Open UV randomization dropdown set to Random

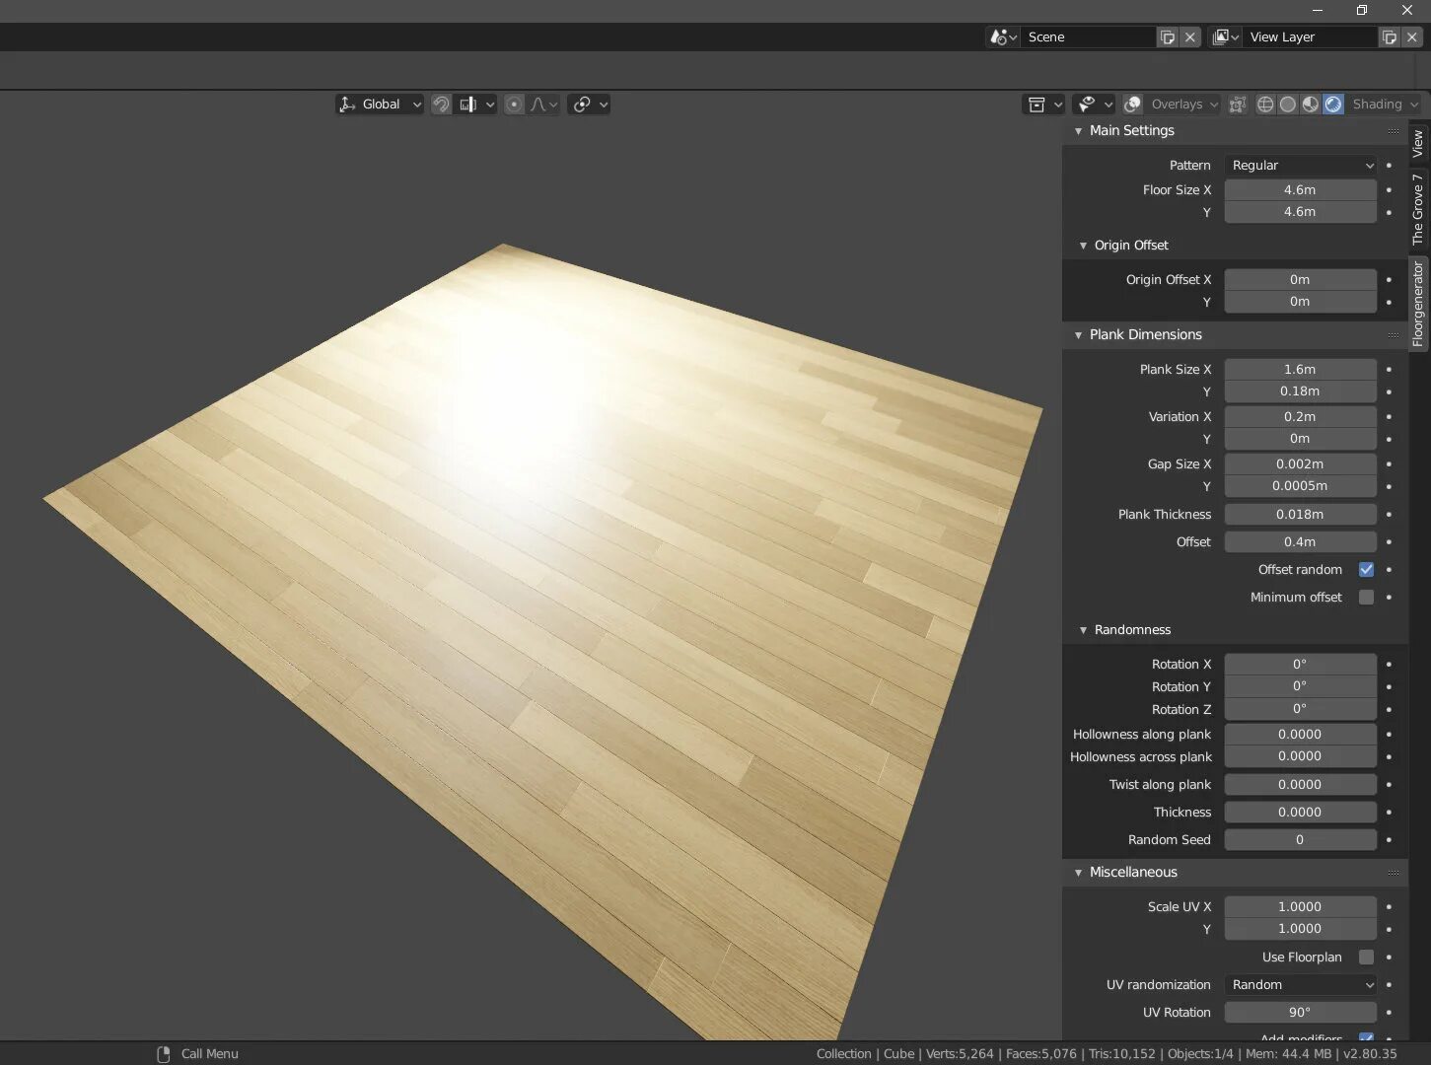click(x=1300, y=984)
